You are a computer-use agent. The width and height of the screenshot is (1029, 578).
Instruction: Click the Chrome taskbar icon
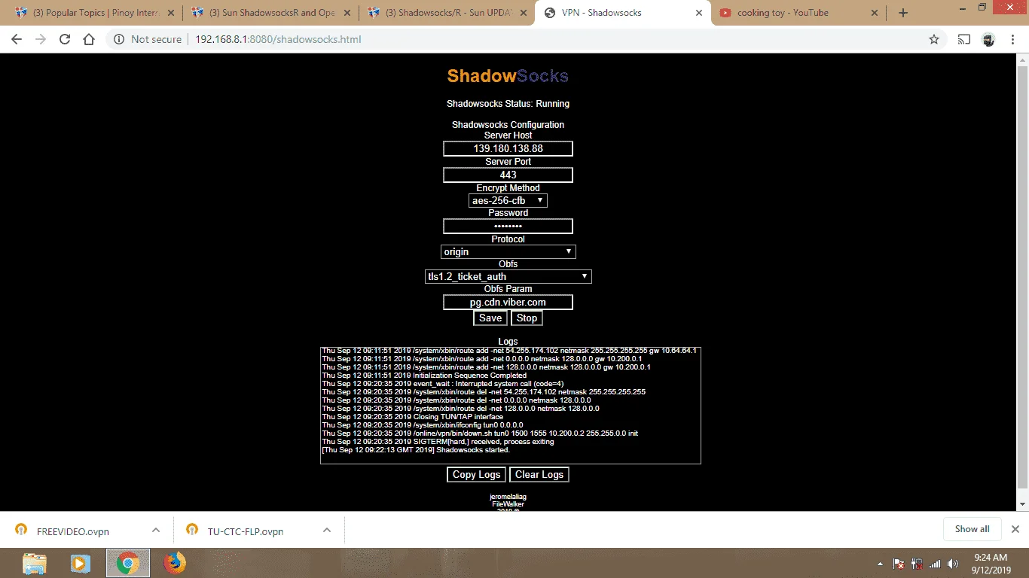click(127, 563)
